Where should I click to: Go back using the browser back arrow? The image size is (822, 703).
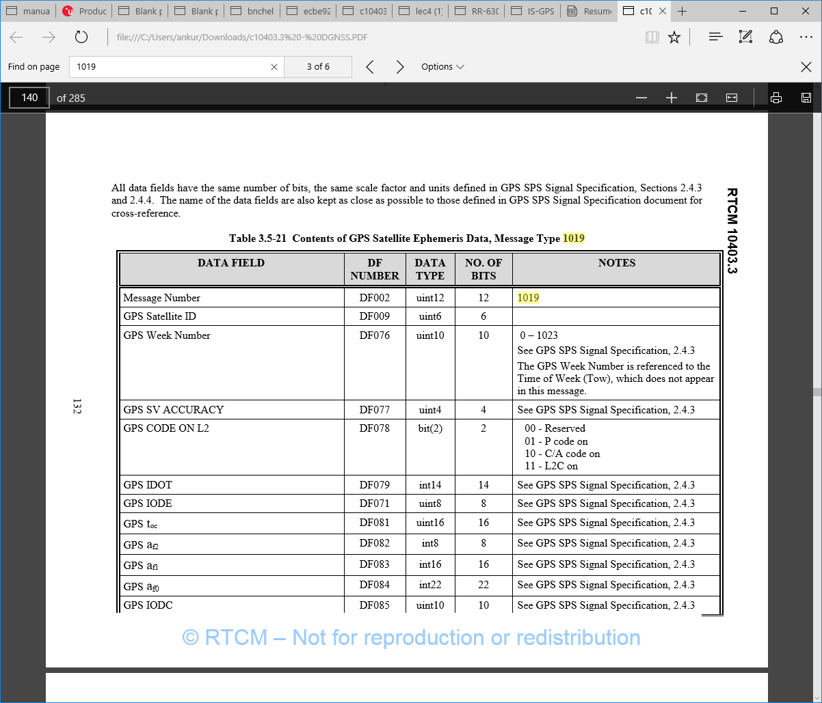pos(16,38)
